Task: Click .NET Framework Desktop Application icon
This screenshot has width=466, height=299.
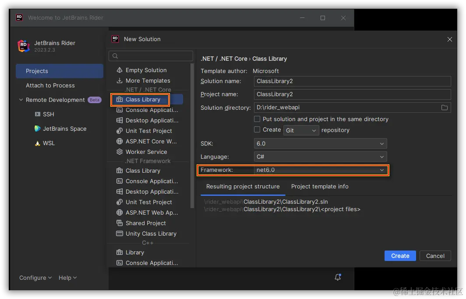Action: coord(120,191)
